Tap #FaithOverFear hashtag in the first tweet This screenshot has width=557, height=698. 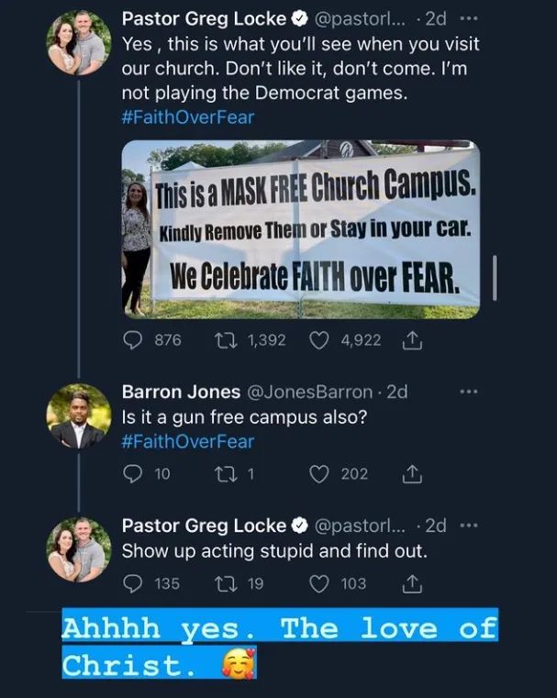pyautogui.click(x=187, y=116)
